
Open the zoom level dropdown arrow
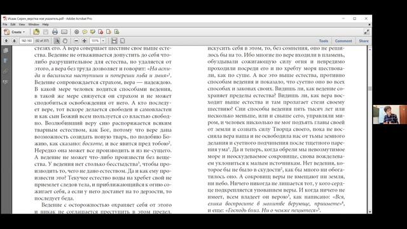coord(103,41)
